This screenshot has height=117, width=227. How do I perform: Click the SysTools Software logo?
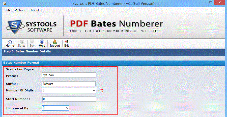coord(31,26)
